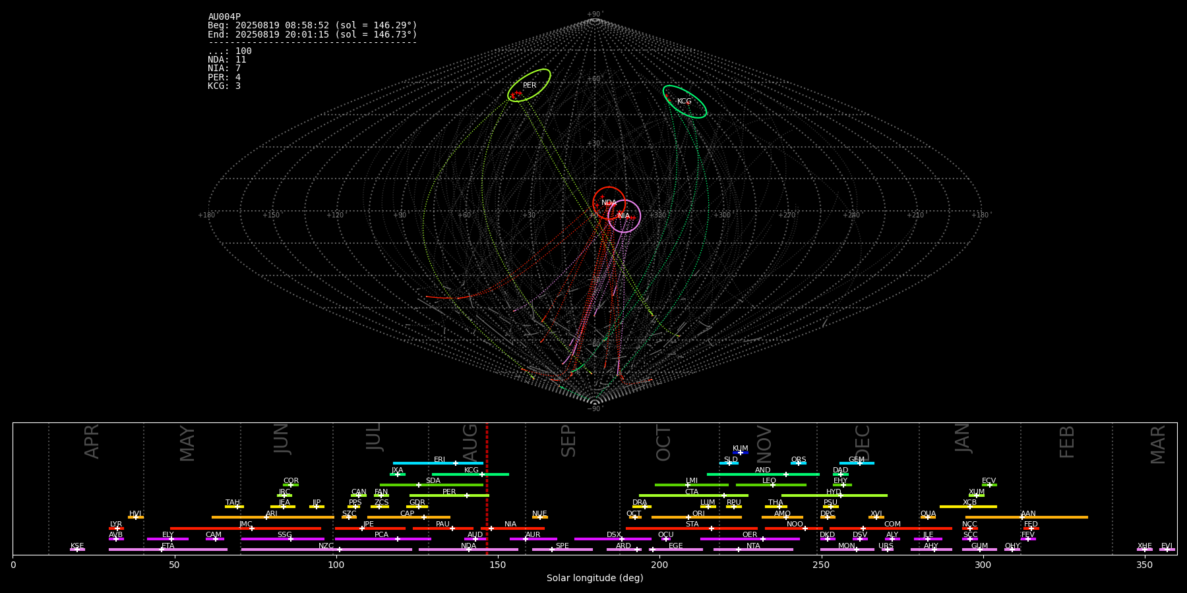Click the JMC shower bar in the timeline
Screen dimensions: 1187x593
(x=245, y=528)
